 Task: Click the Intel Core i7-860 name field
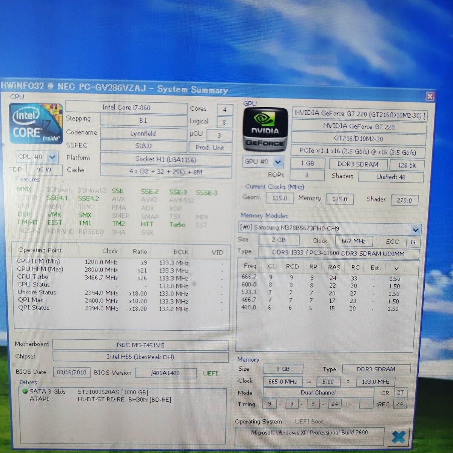126,108
